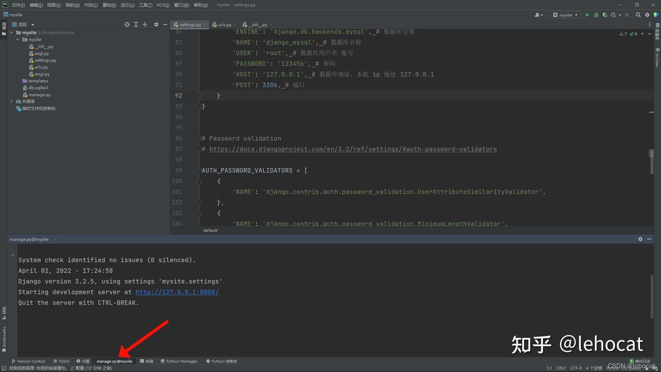Hide the run tool window
The height and width of the screenshot is (372, 661).
(x=649, y=239)
